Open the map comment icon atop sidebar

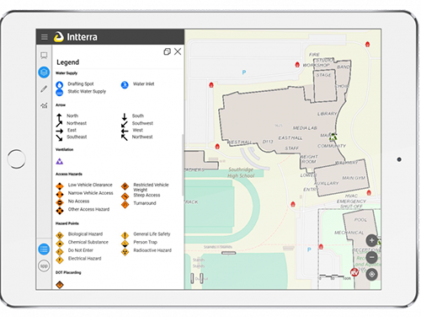[44, 56]
